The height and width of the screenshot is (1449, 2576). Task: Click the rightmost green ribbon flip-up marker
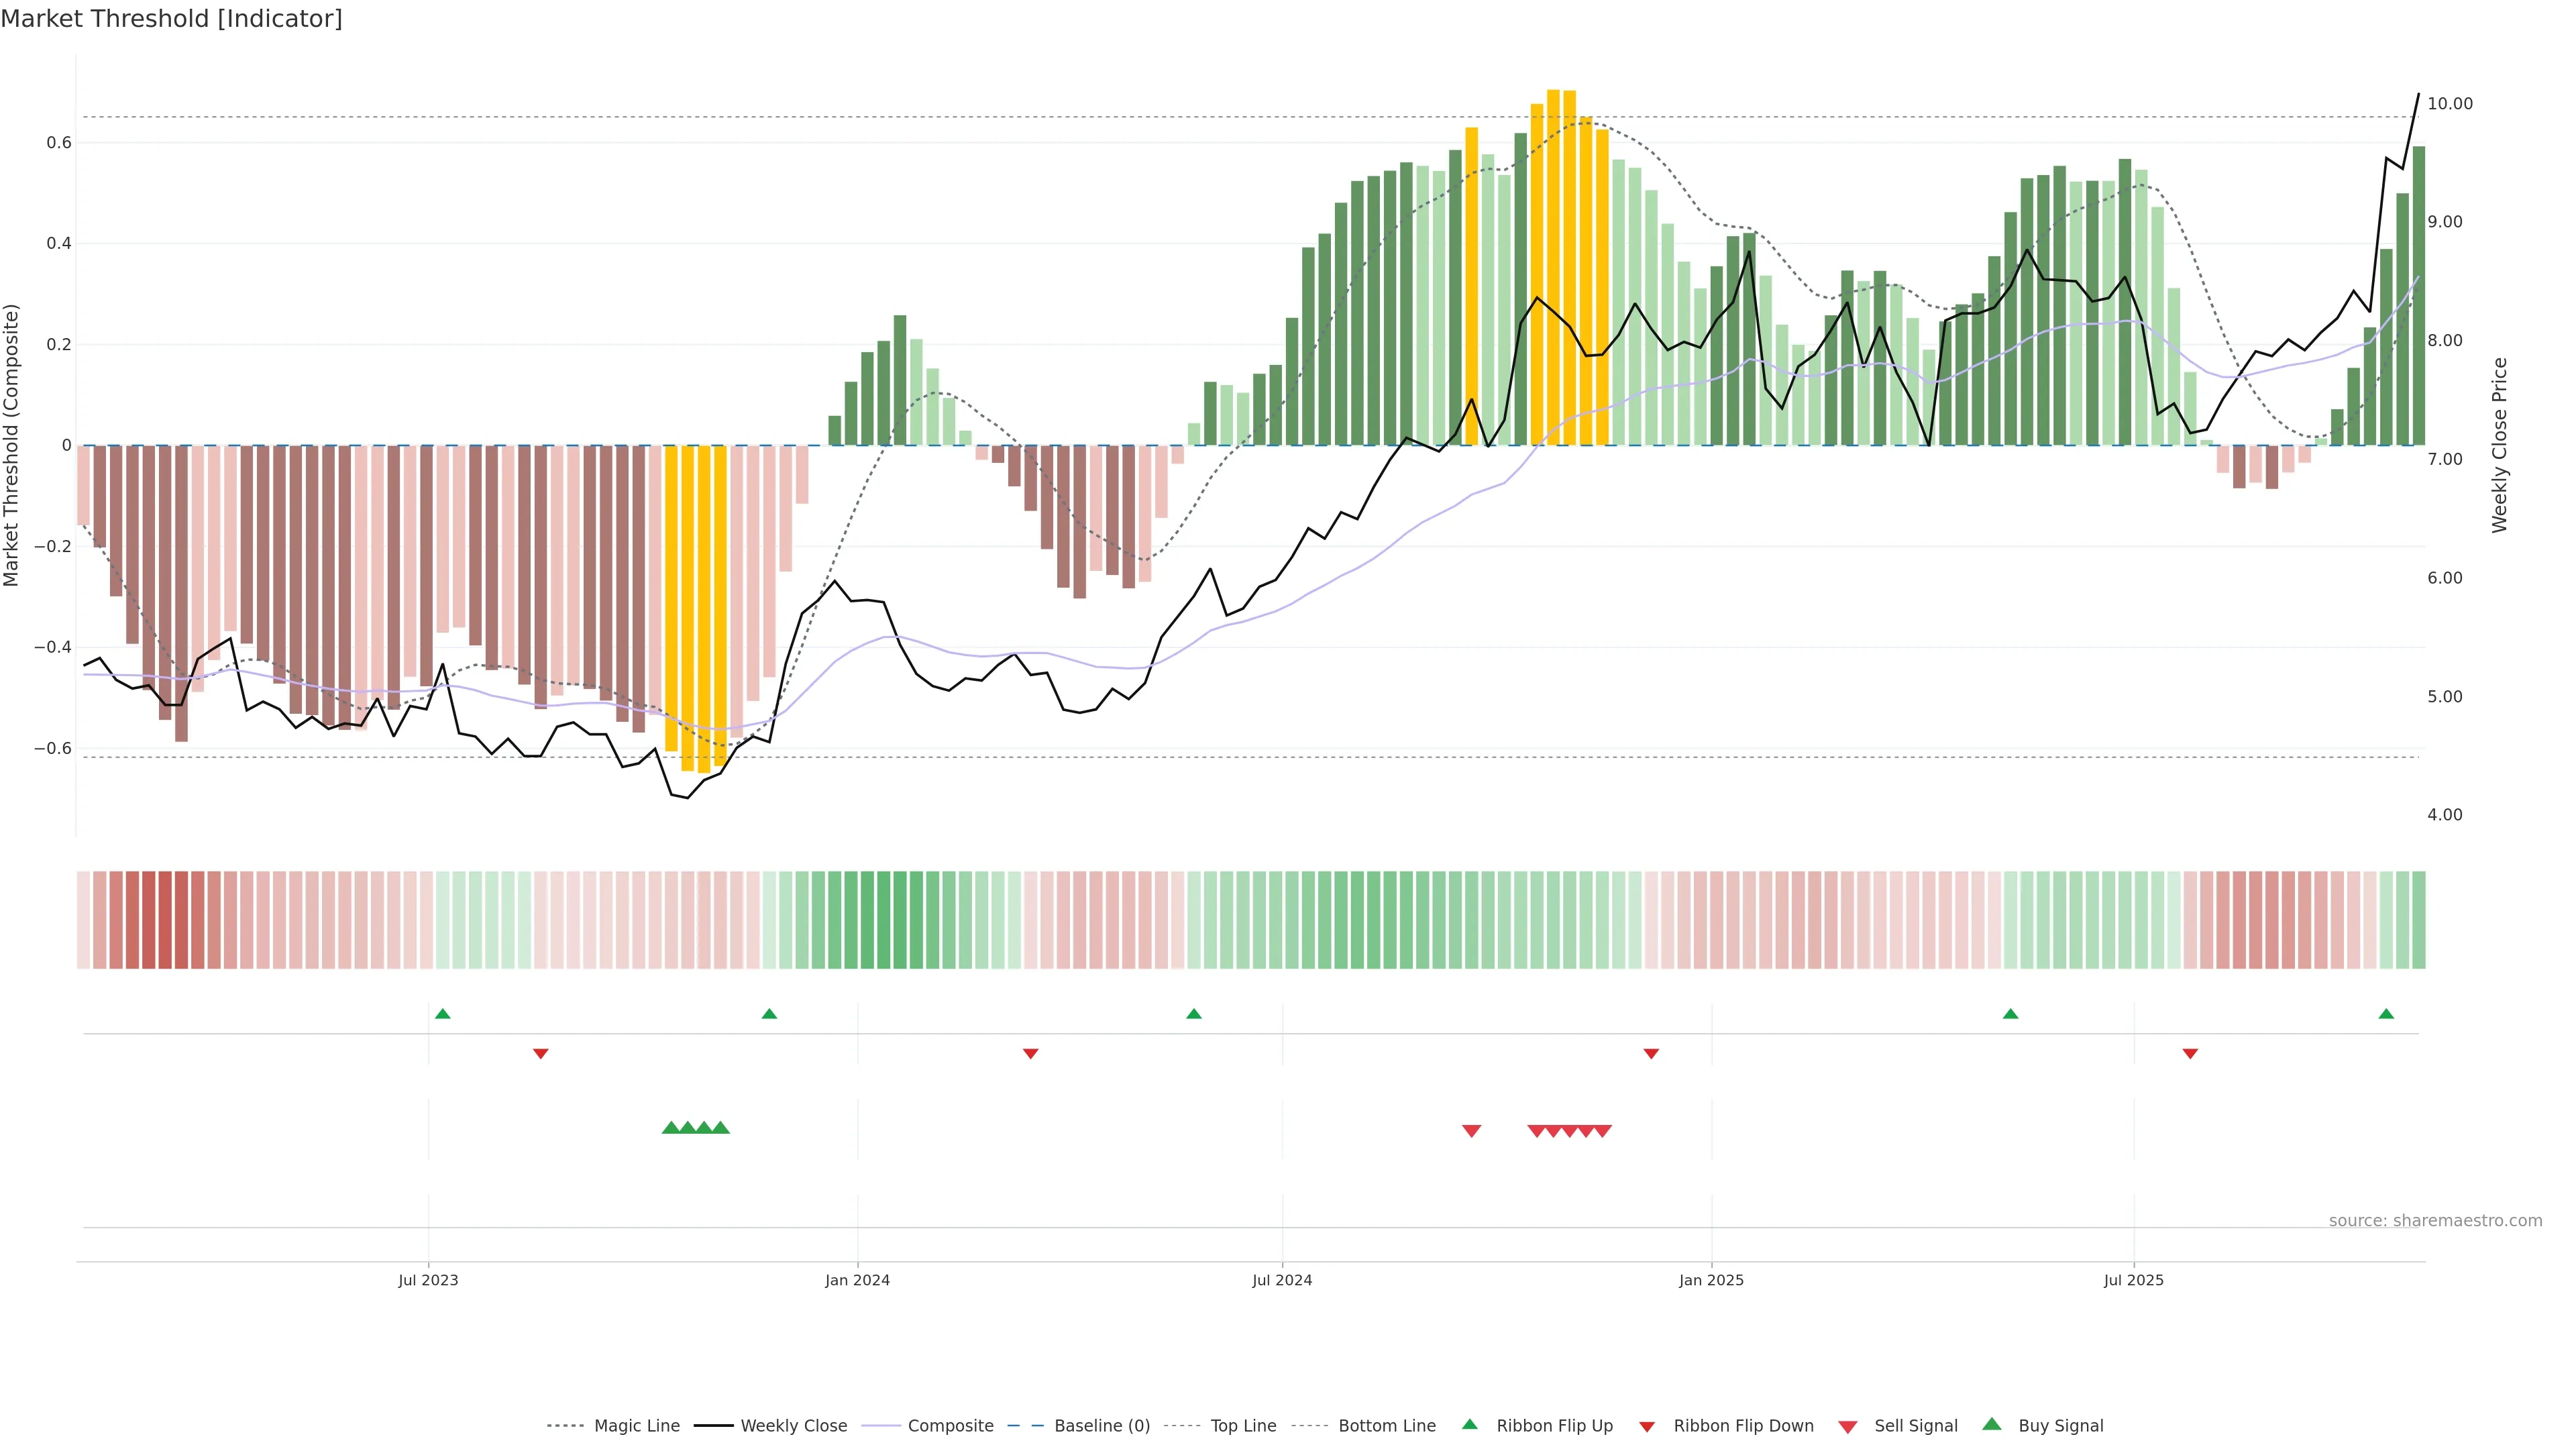(2386, 1014)
